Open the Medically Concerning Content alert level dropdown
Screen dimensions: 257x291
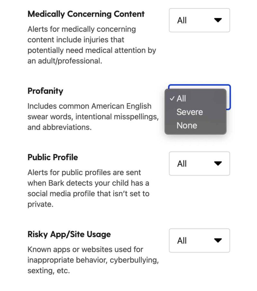199,20
